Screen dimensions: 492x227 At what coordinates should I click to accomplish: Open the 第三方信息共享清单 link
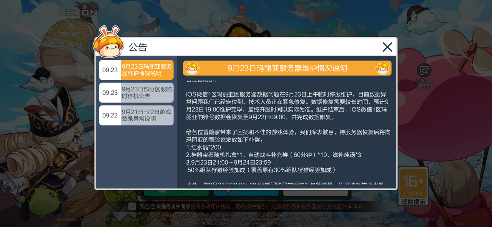(339, 206)
